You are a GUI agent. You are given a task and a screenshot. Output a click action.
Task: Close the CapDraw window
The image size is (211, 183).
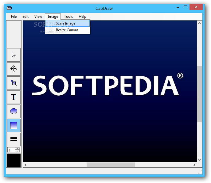tap(196, 7)
